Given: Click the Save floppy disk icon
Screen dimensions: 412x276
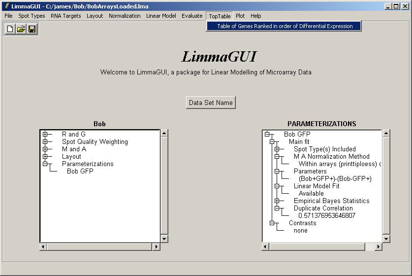Looking at the screenshot, I should tap(32, 29).
